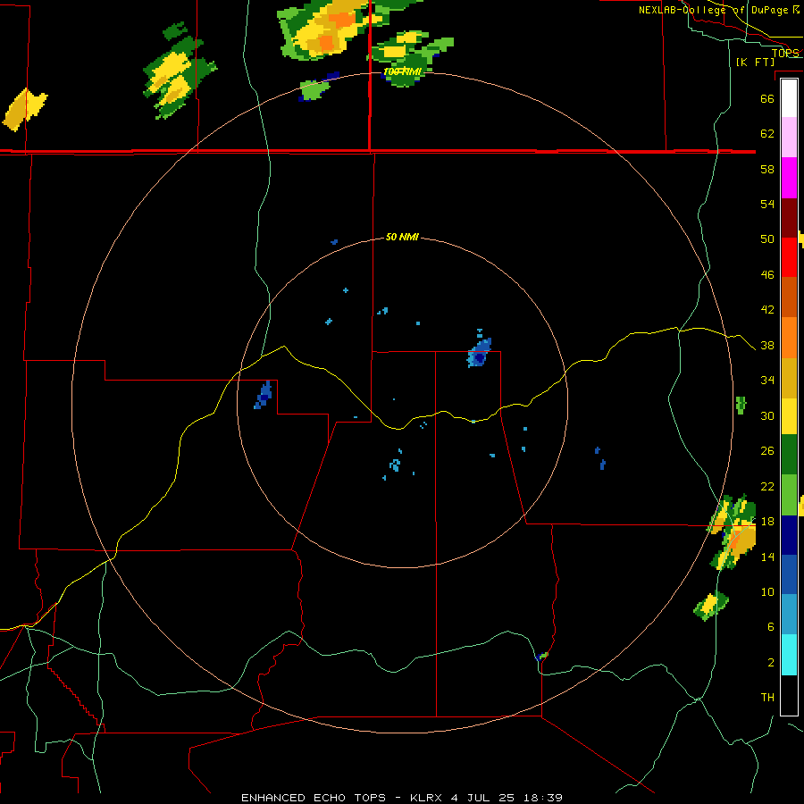Click the 14 legend value

pos(767,557)
